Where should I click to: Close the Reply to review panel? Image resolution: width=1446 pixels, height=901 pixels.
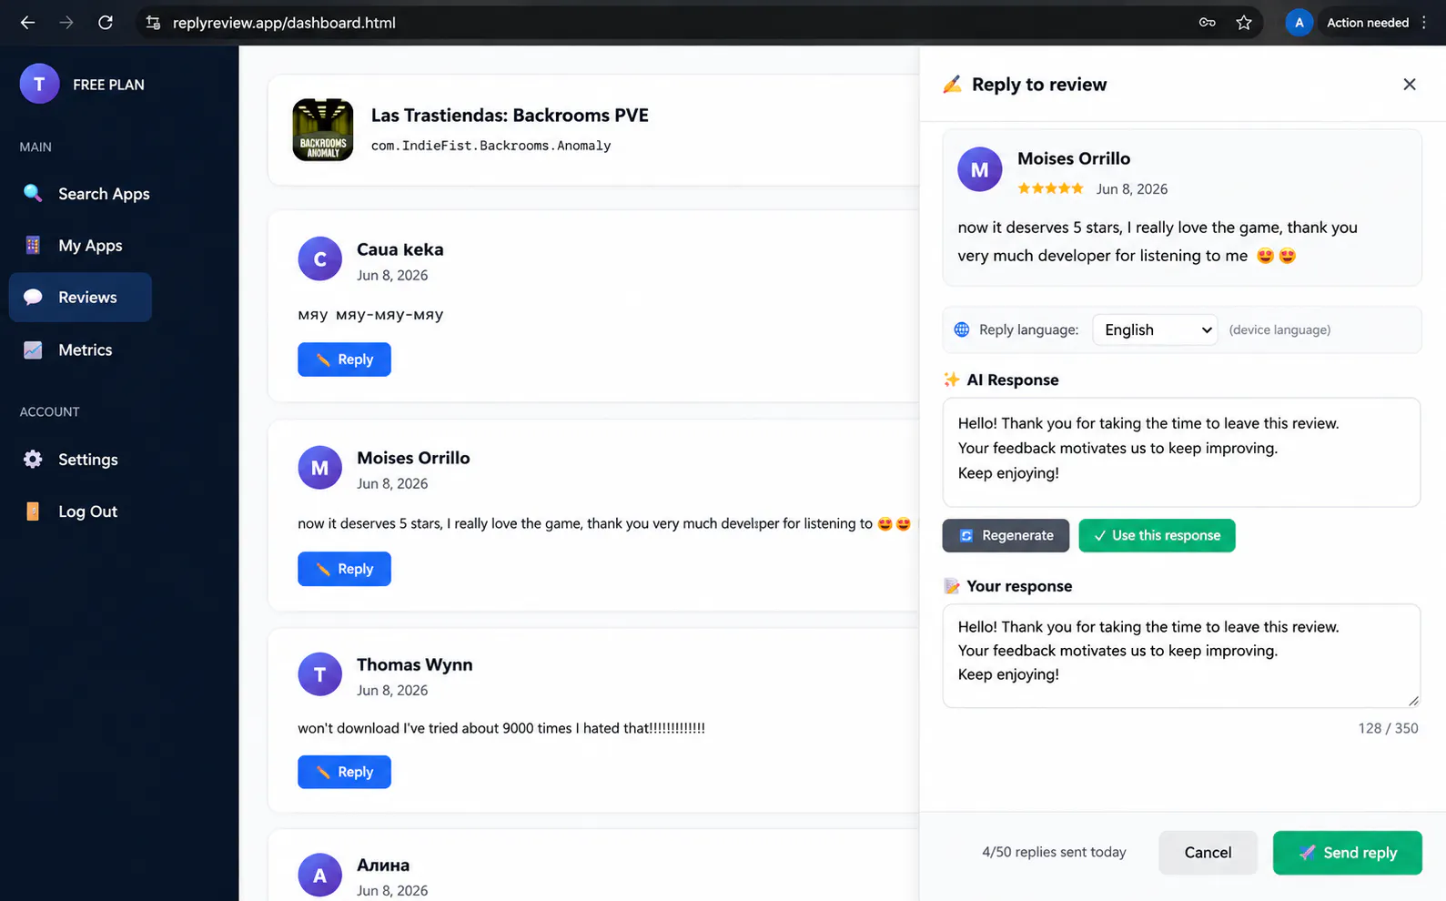(x=1410, y=85)
